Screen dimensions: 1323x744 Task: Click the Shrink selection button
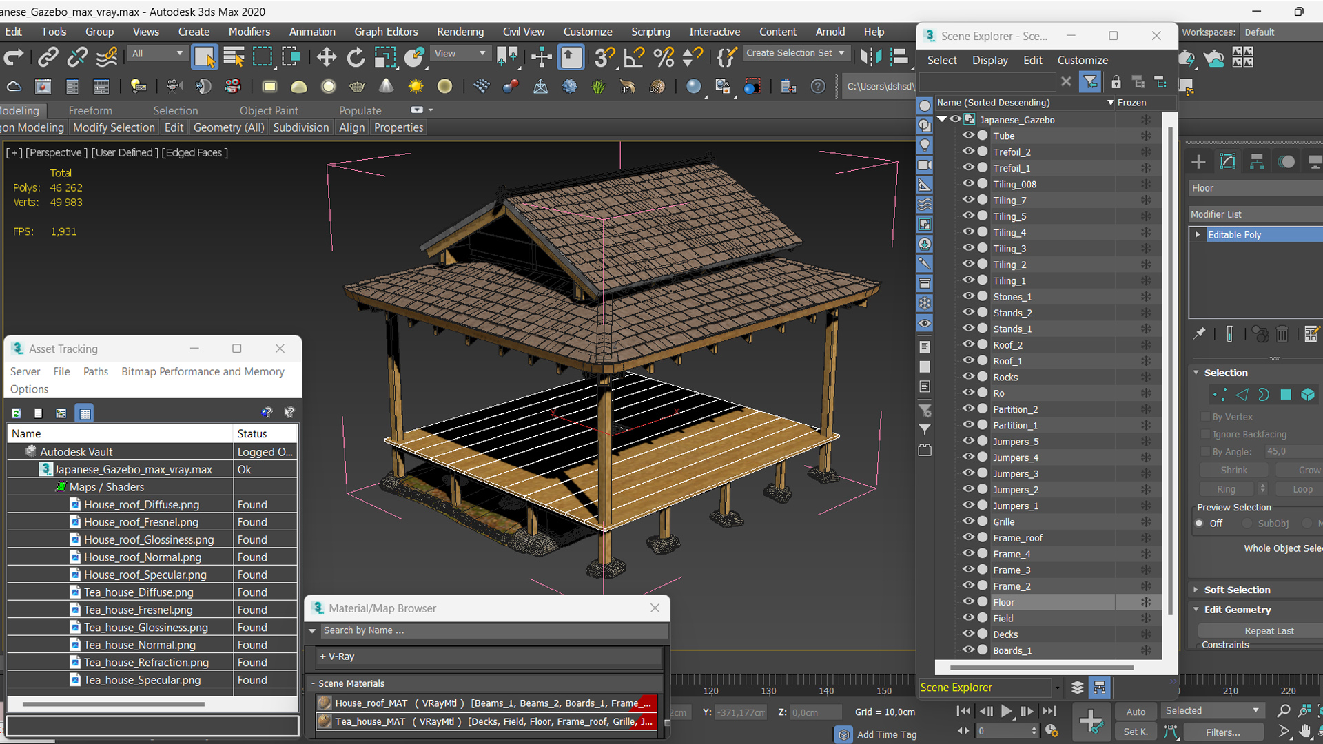pos(1234,470)
